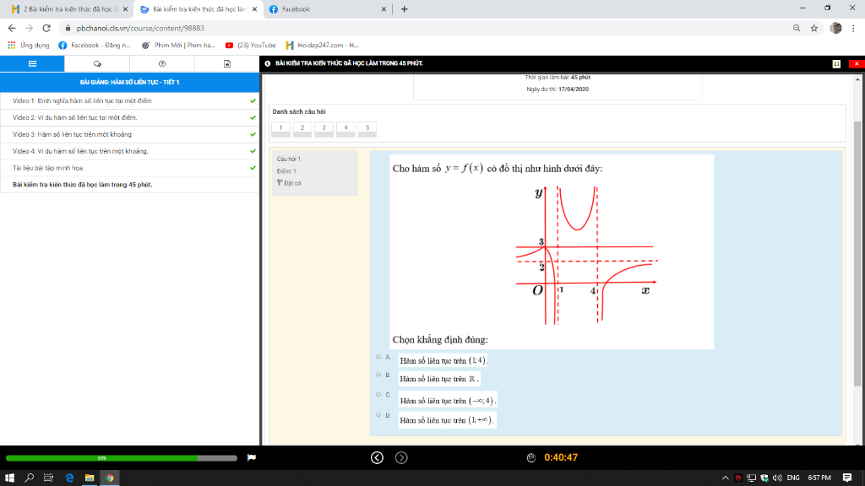
Task: Jump to question 2 in list
Action: [x=302, y=129]
